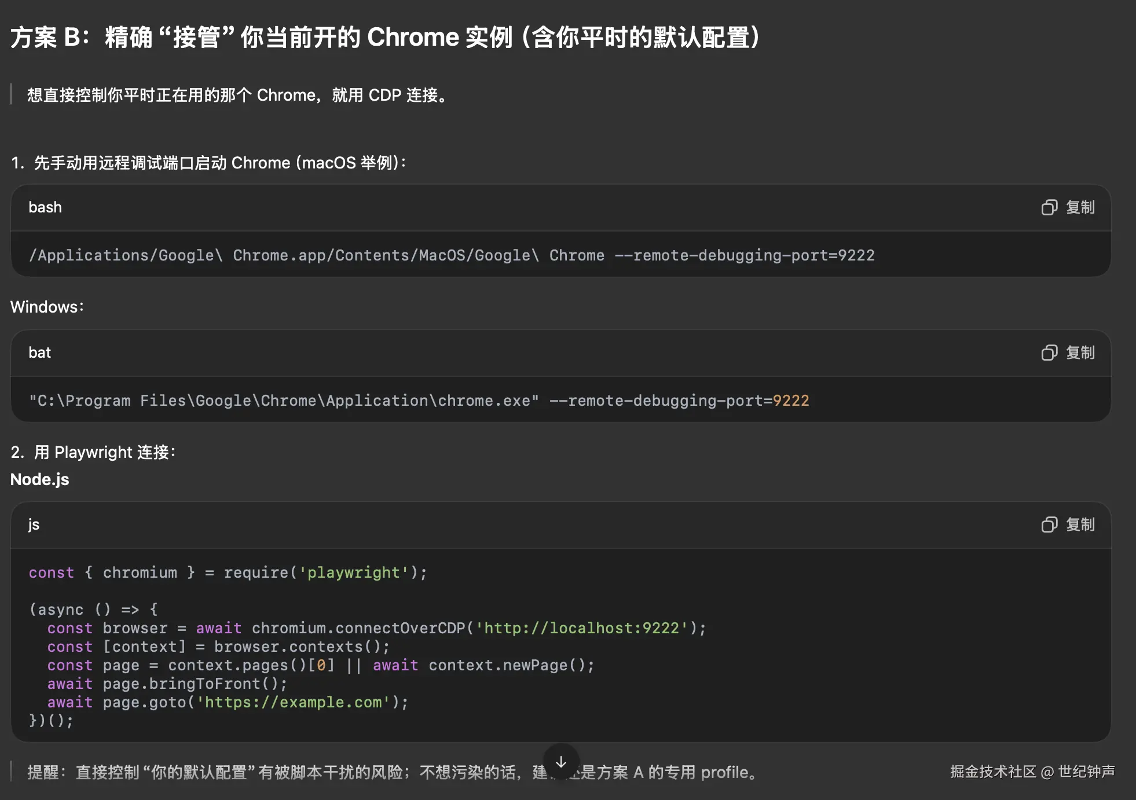Click the 掘金技术社区 @ 世纪钟声 watermark
The image size is (1136, 800).
pos(1032,772)
